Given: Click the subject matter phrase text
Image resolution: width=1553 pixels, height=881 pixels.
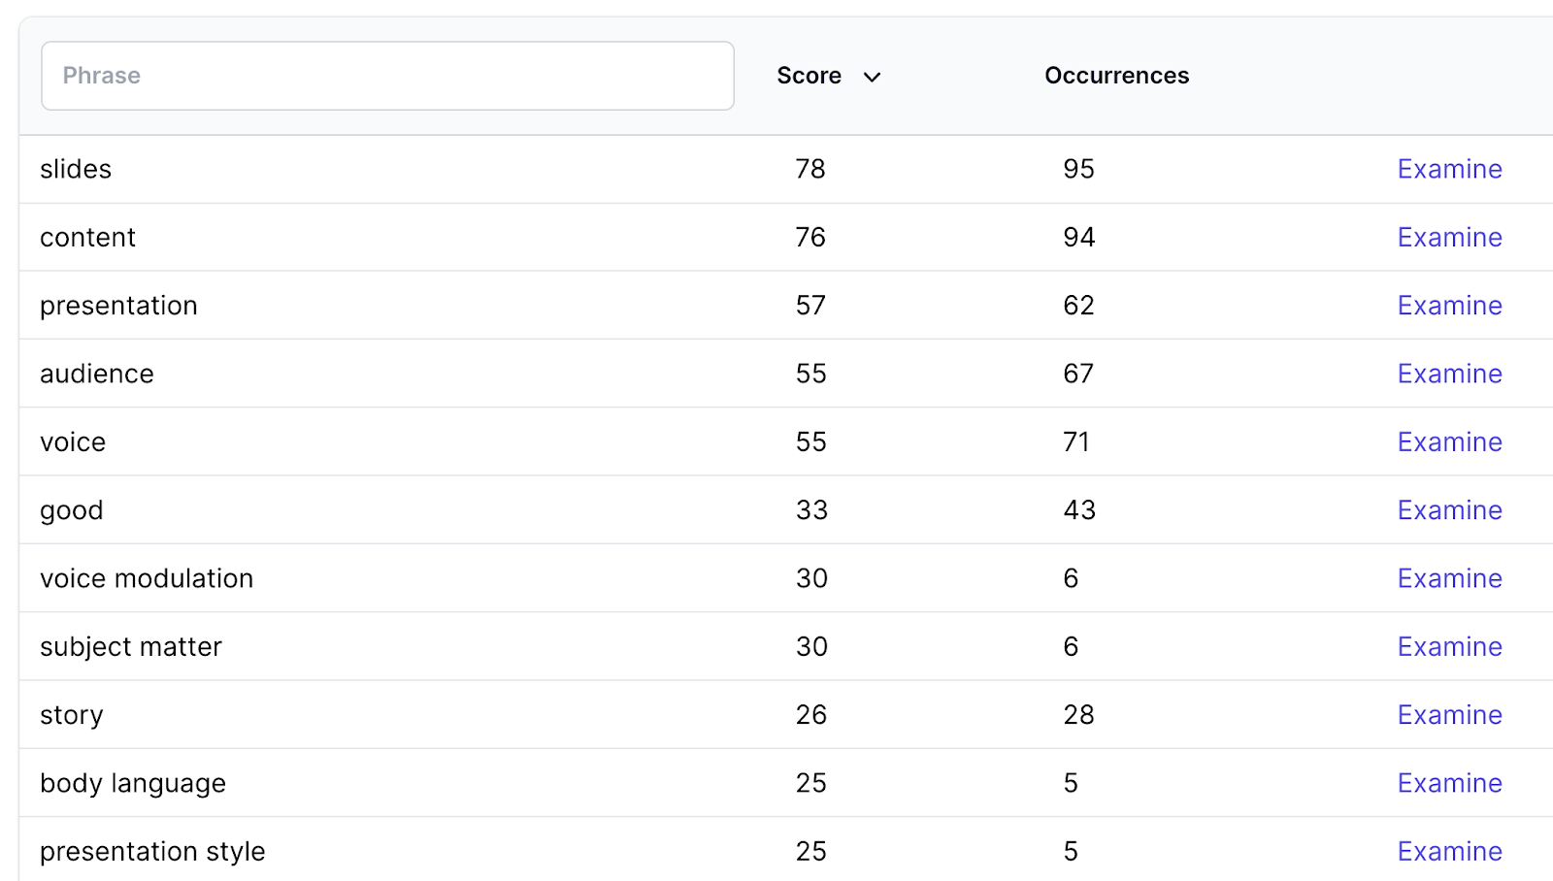Looking at the screenshot, I should pyautogui.click(x=131, y=647).
